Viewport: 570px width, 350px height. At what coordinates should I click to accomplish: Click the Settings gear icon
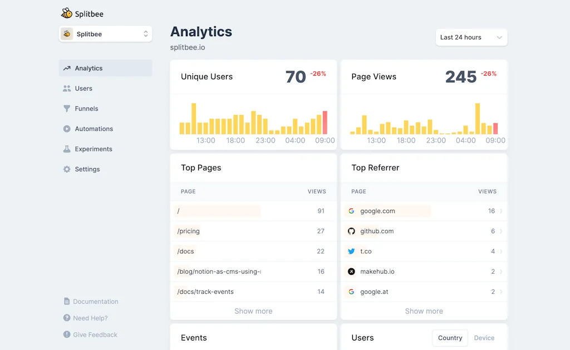[x=67, y=169]
